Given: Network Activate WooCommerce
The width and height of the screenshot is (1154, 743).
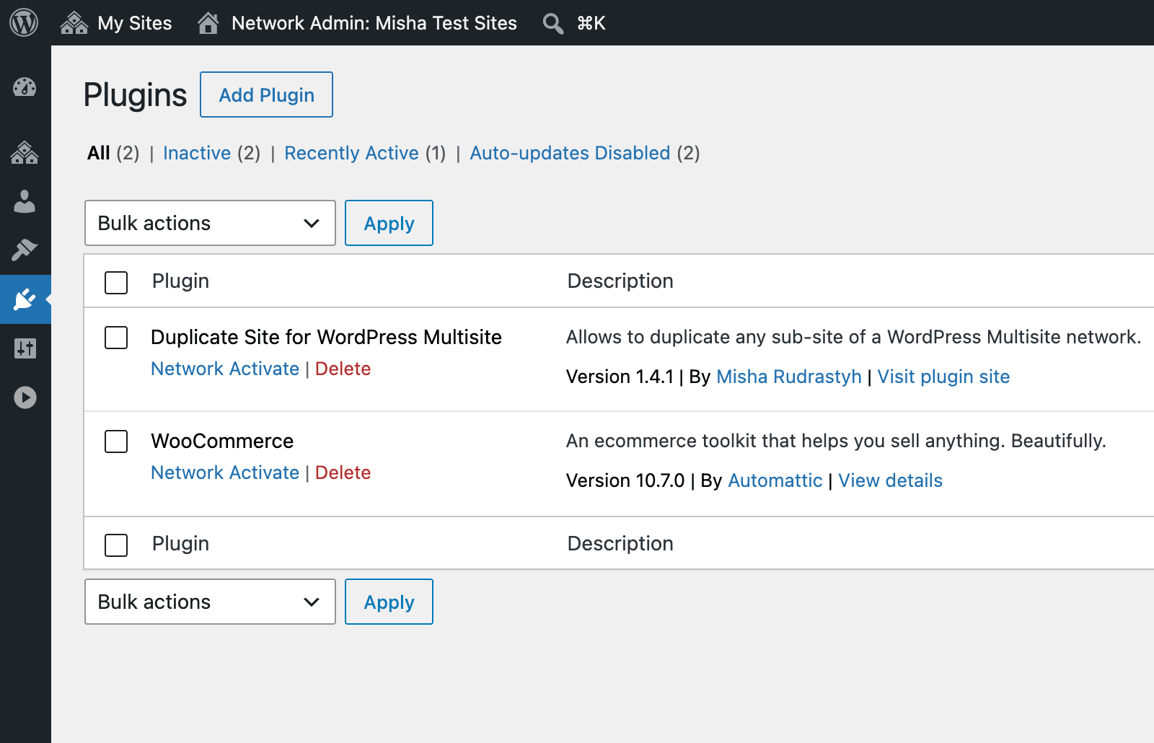Looking at the screenshot, I should (x=225, y=472).
